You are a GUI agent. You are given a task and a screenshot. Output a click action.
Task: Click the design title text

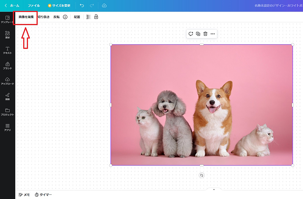point(279,6)
